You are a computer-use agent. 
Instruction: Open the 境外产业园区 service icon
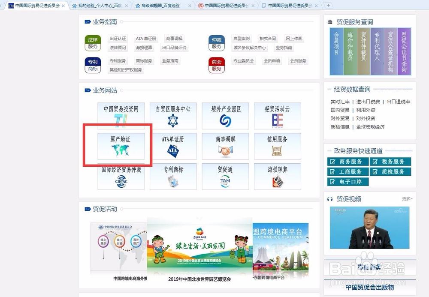pos(225,116)
